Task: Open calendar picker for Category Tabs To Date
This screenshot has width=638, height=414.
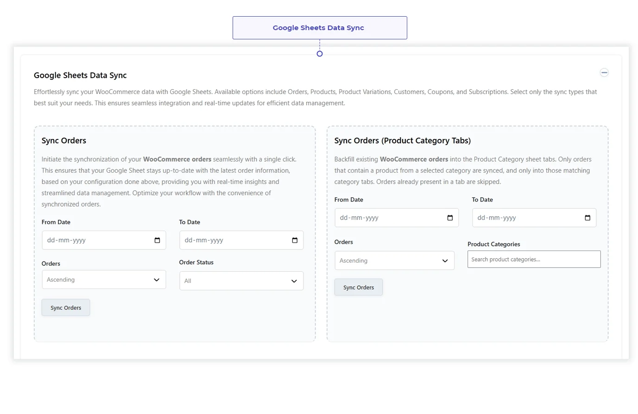Action: 587,218
